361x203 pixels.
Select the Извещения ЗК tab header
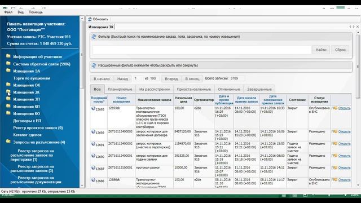(101, 27)
